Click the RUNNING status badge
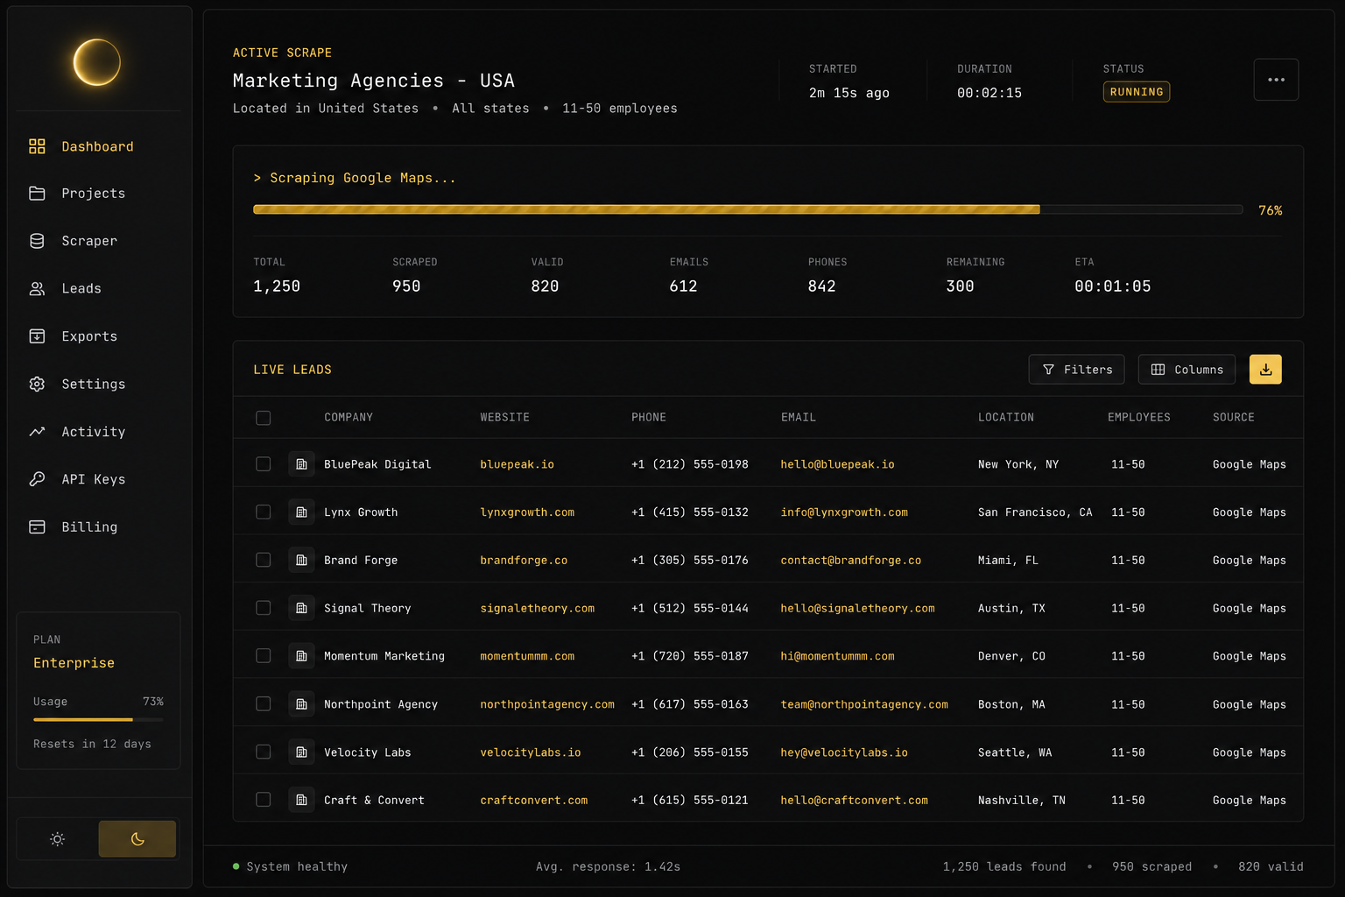 point(1137,92)
